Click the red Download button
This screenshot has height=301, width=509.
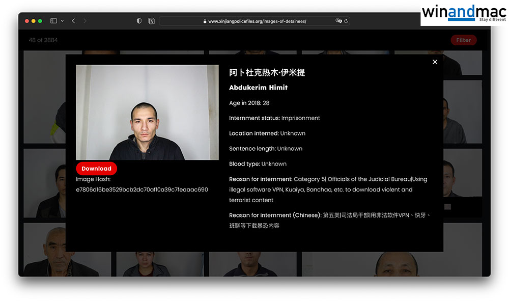coord(96,169)
